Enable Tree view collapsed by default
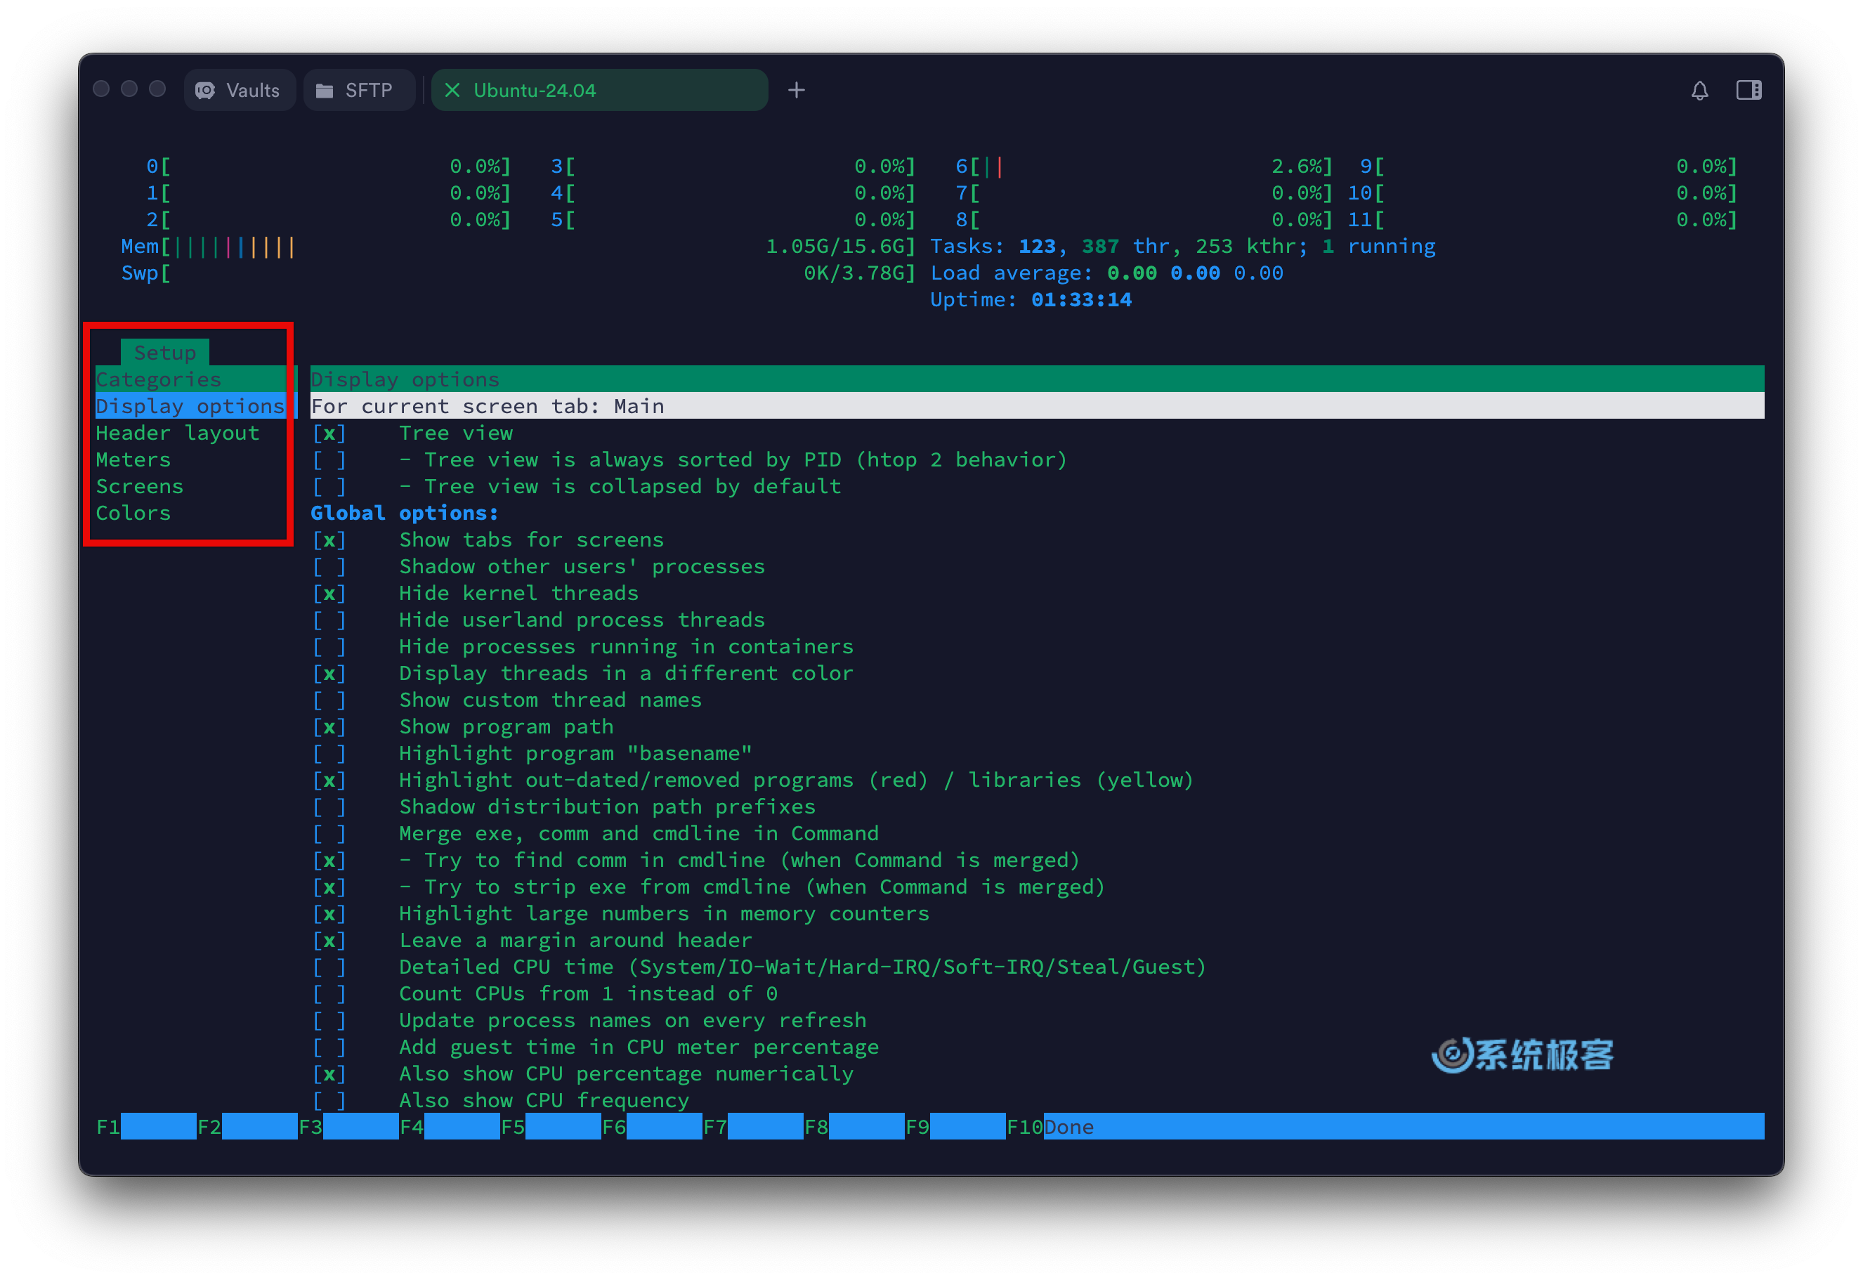Viewport: 1863px width, 1280px height. pyautogui.click(x=329, y=486)
